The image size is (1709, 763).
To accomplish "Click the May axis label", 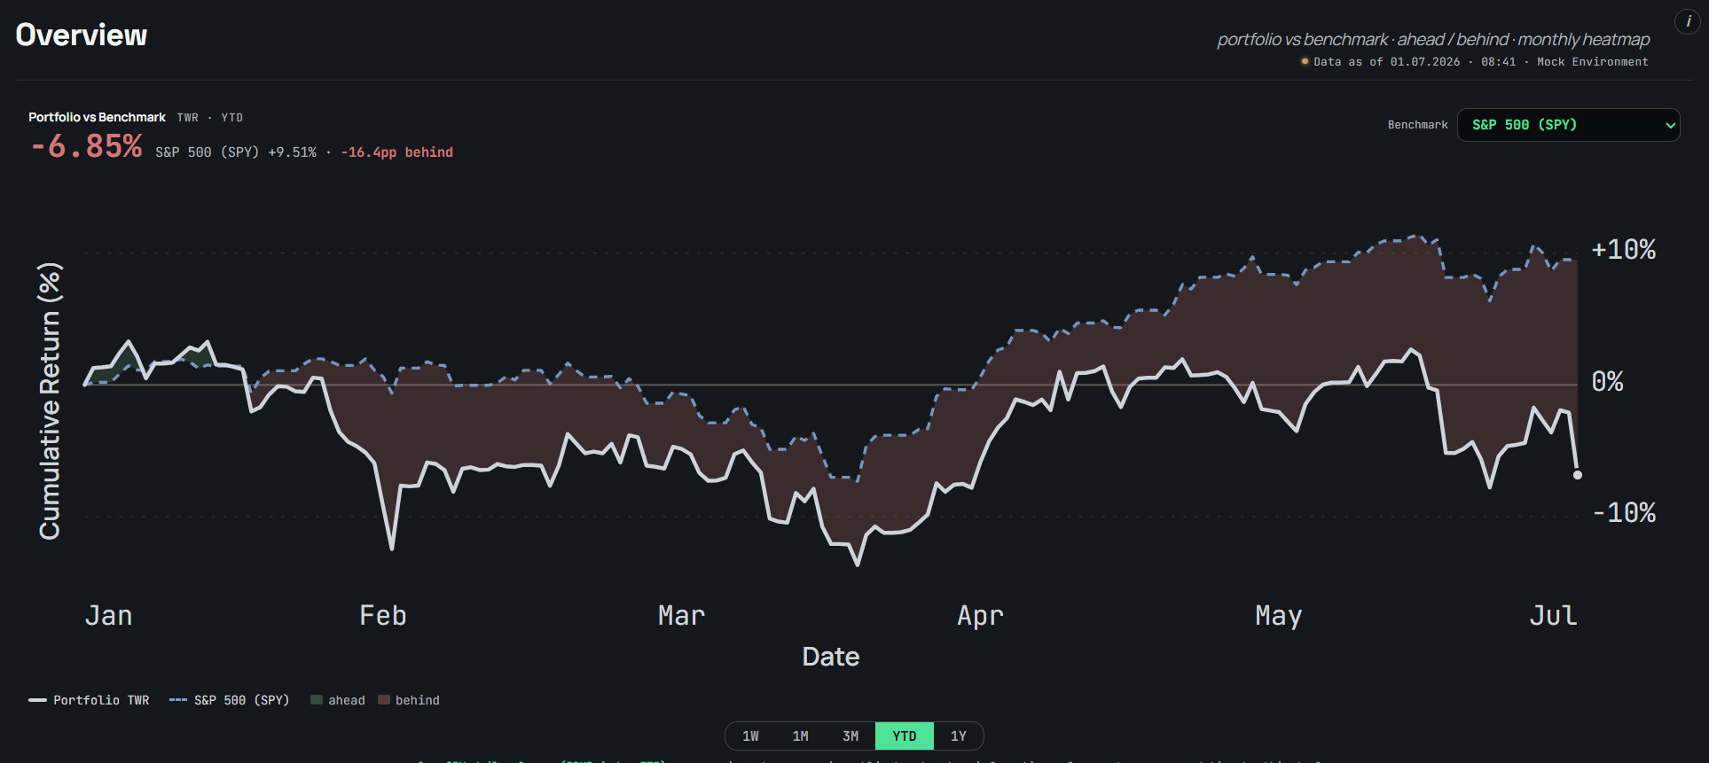I will 1278,615.
